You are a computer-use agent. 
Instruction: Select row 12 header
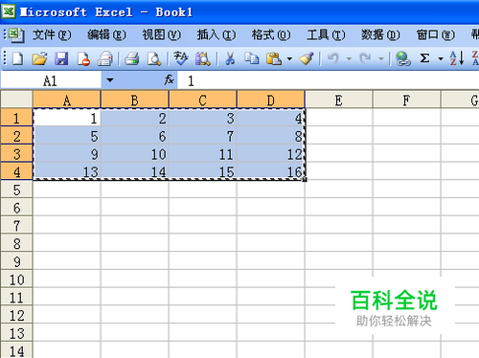pyautogui.click(x=16, y=315)
